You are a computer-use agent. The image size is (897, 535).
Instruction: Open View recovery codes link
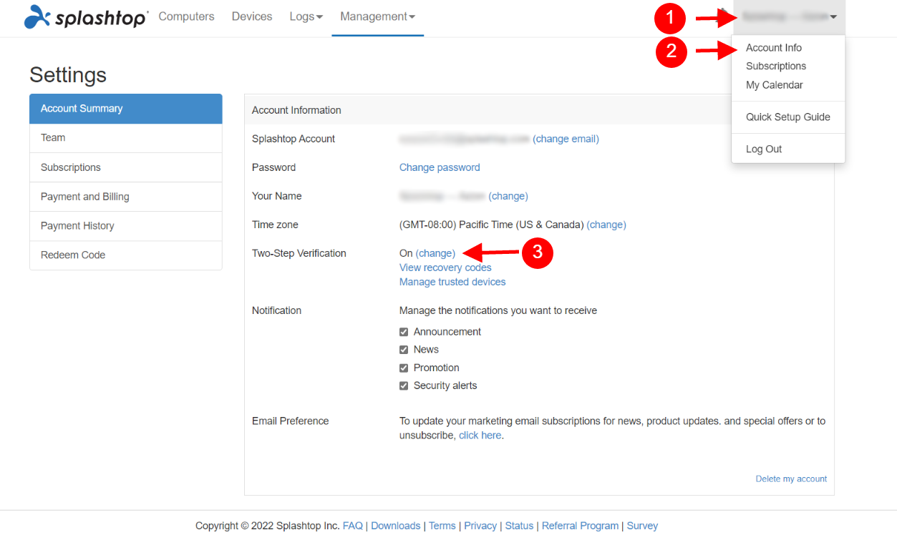(x=445, y=267)
